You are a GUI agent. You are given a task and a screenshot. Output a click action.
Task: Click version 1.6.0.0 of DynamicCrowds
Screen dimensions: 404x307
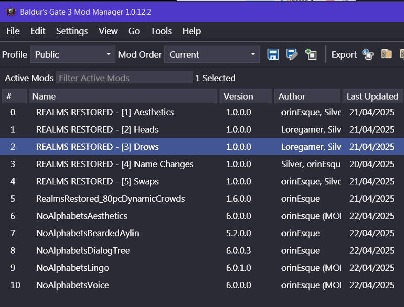click(x=239, y=199)
